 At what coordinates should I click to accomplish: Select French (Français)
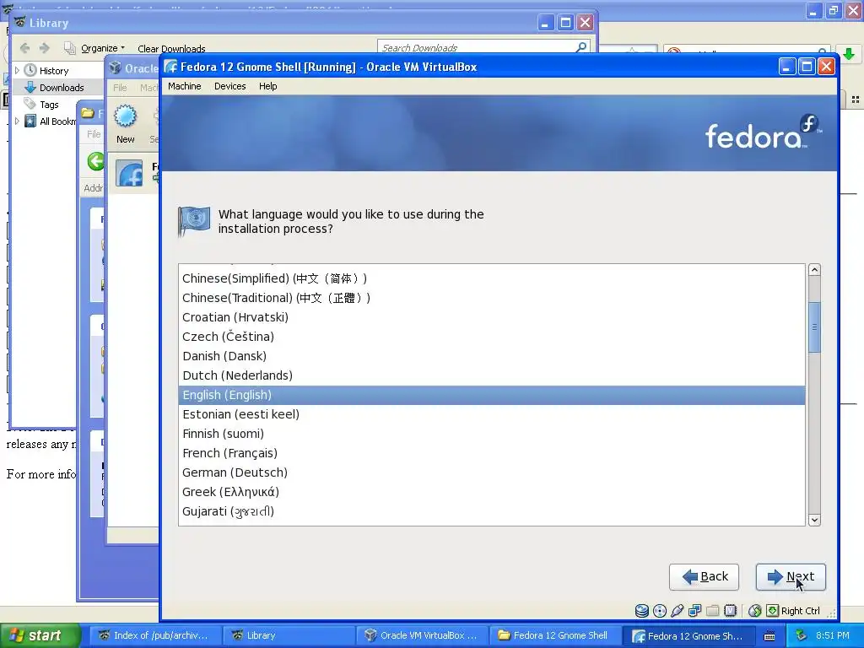coord(492,453)
